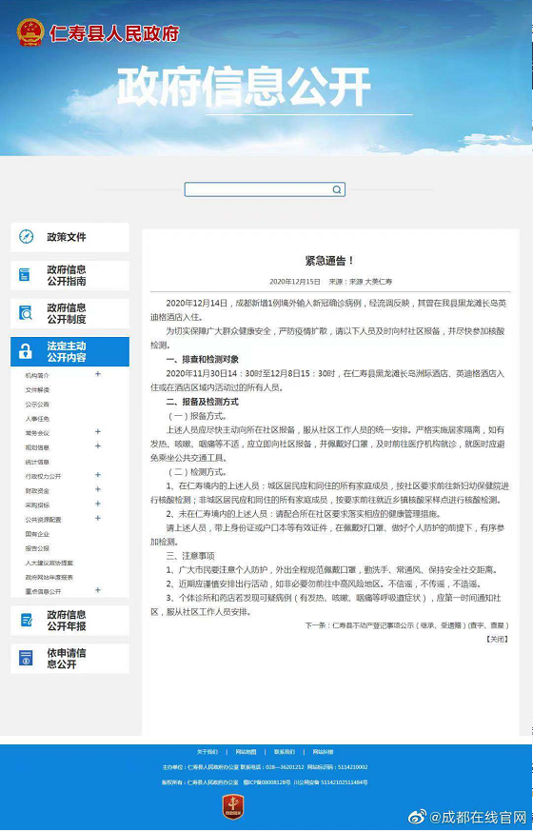
Task: Open 依申请信息公开 section
Action: tap(69, 658)
